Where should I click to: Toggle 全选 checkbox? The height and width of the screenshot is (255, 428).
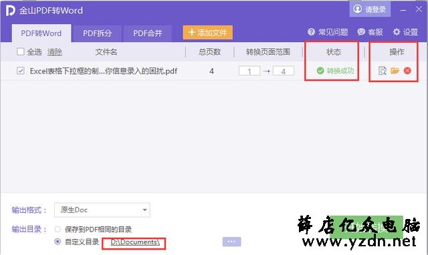21,51
